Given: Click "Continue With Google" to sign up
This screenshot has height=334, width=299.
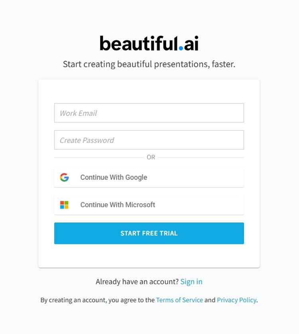Looking at the screenshot, I should tap(149, 177).
